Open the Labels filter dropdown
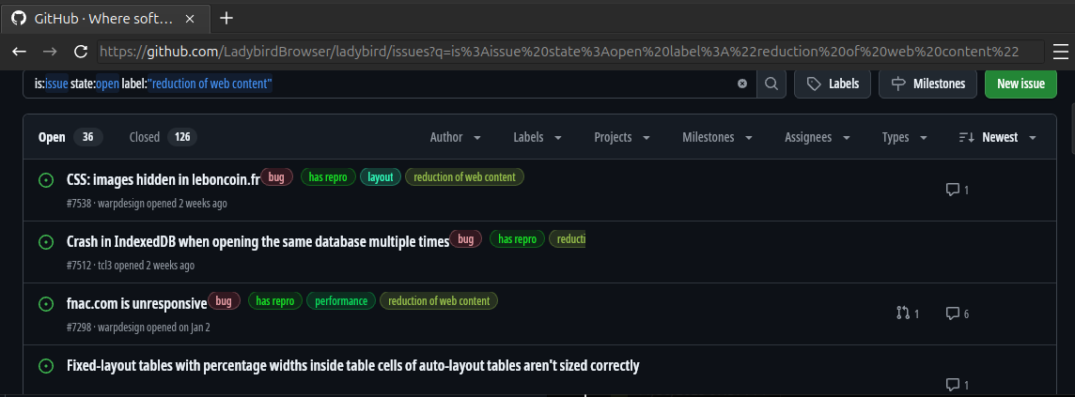This screenshot has height=397, width=1075. [x=537, y=137]
